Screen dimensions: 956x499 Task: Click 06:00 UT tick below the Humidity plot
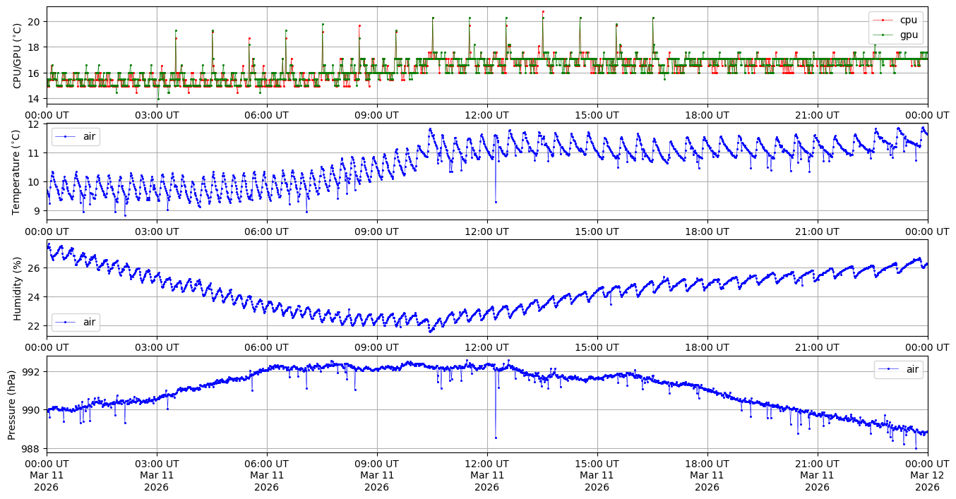pyautogui.click(x=266, y=347)
